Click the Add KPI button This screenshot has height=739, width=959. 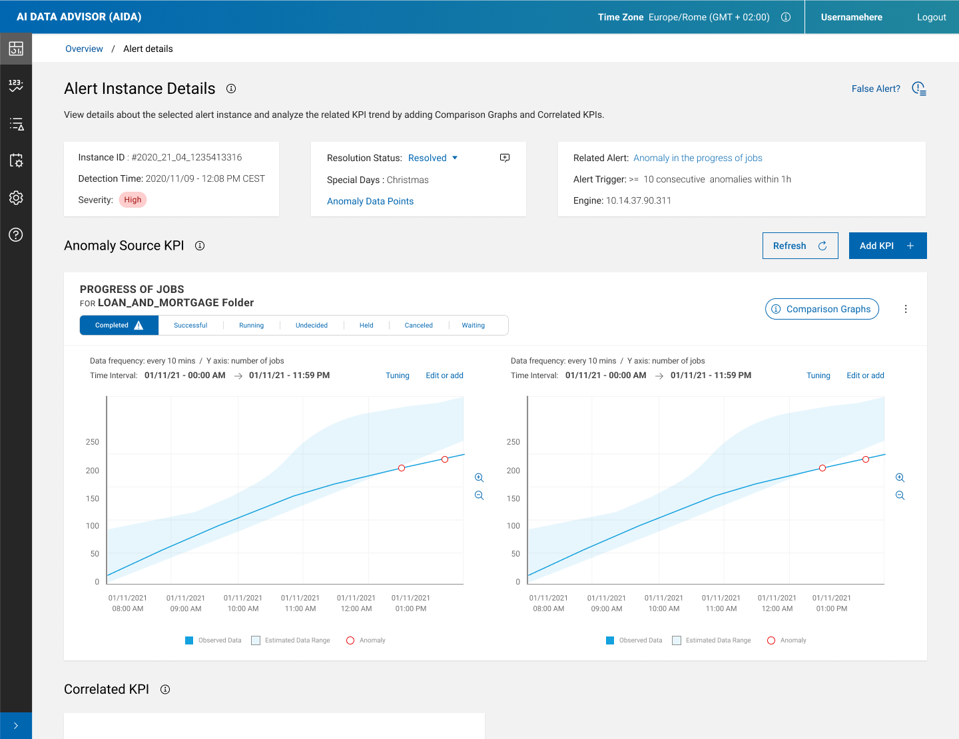pos(887,246)
